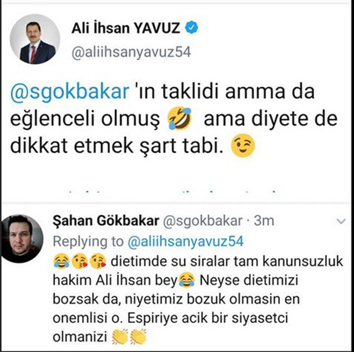The image size is (354, 352).
Task: Open the Ali İhsan YAVUZ display name
Action: (x=126, y=28)
